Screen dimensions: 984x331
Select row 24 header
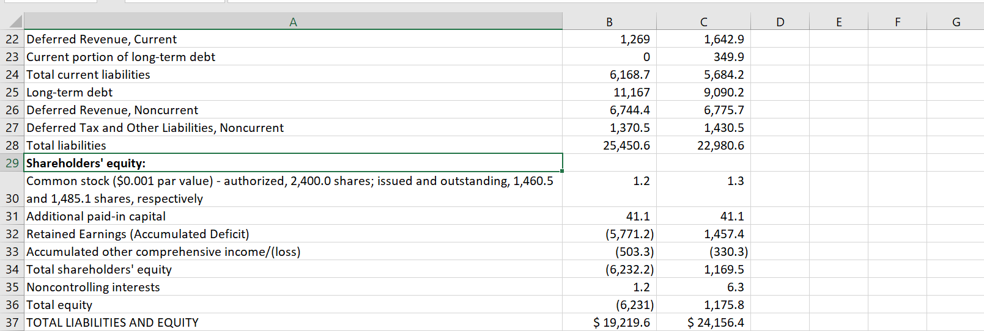12,75
